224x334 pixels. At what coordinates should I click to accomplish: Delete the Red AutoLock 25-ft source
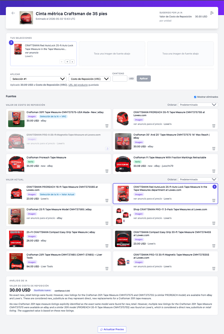click(x=214, y=200)
